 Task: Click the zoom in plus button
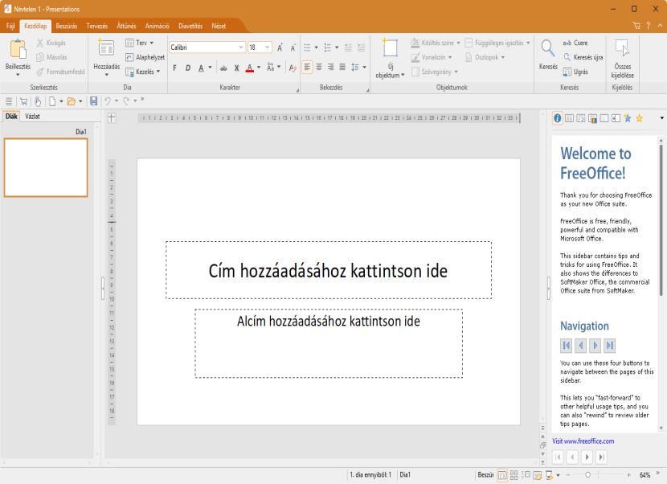tap(628, 474)
